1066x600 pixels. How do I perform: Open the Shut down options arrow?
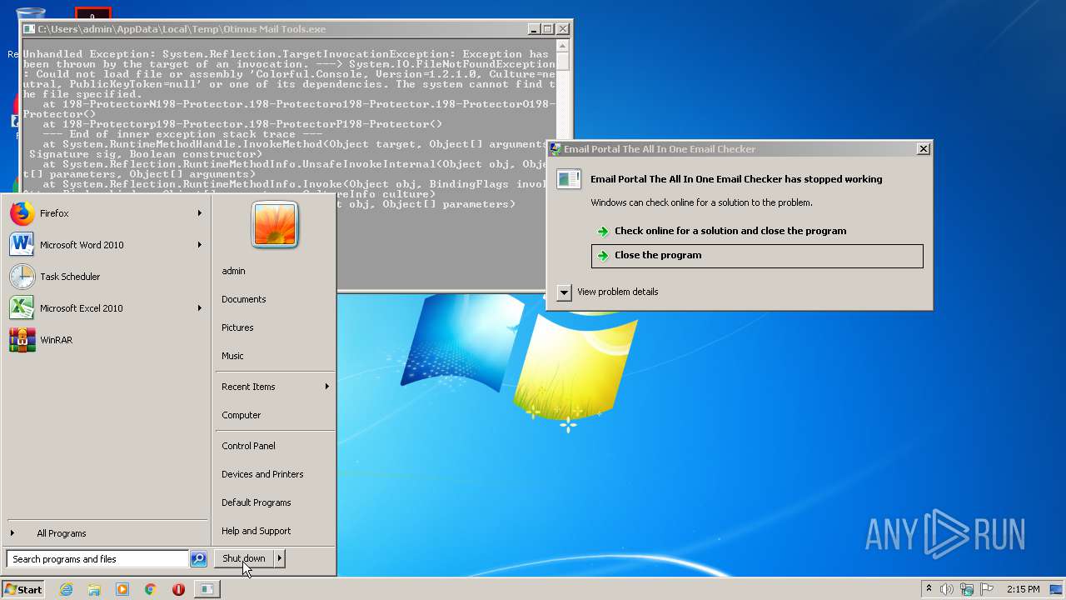tap(280, 558)
